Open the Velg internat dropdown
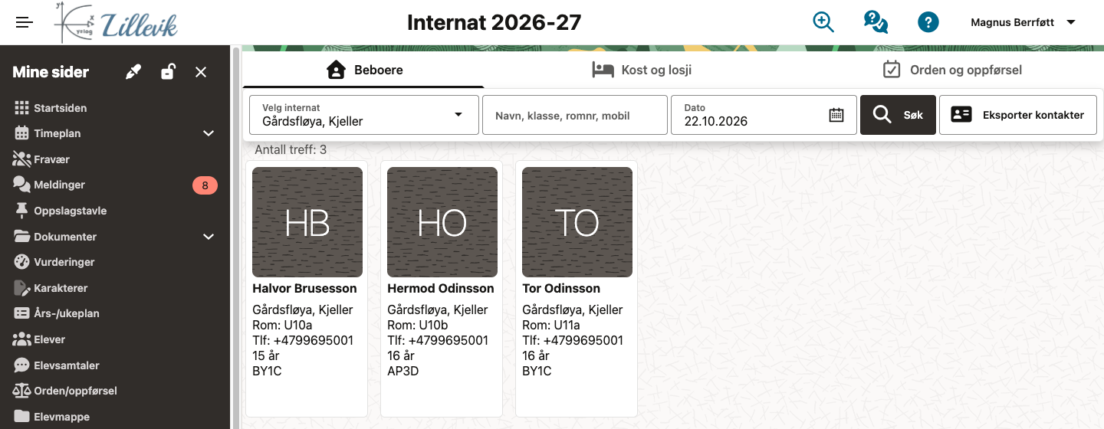Screen dimensions: 1104x429 pos(364,115)
